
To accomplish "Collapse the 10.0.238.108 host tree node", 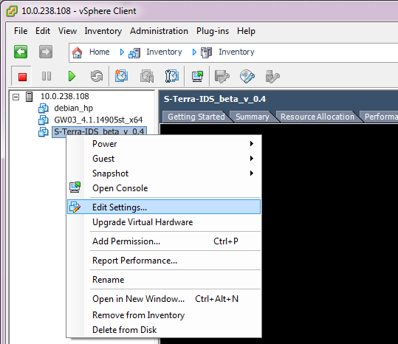I will tap(16, 97).
